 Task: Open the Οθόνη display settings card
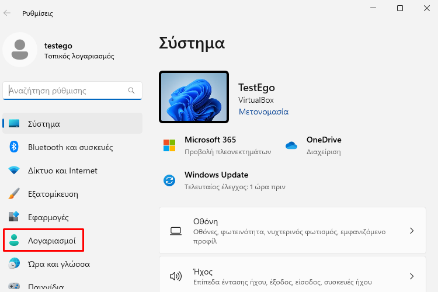pyautogui.click(x=293, y=231)
